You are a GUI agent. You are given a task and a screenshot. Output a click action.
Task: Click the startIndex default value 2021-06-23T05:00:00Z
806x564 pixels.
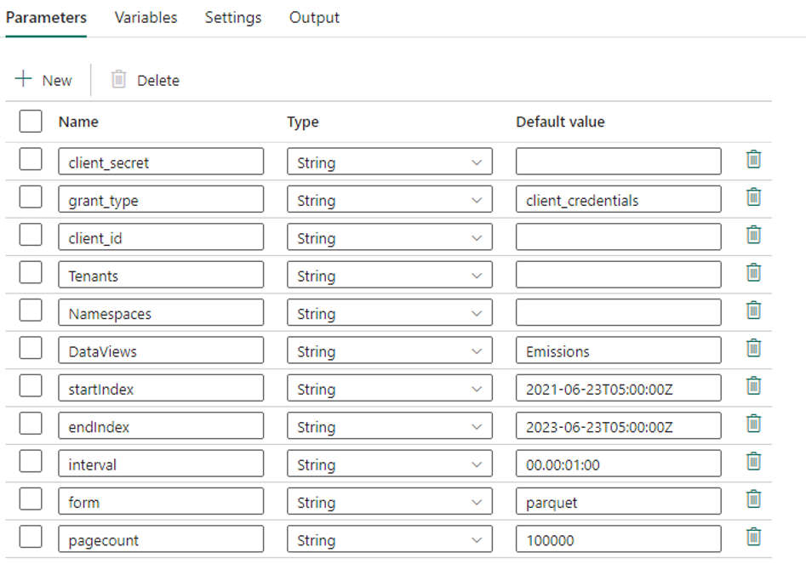(x=619, y=388)
